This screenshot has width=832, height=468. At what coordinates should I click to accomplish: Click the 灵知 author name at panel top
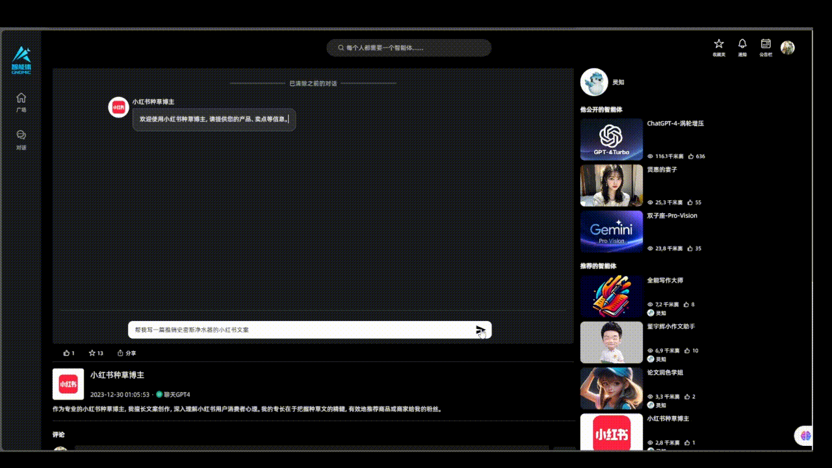618,83
